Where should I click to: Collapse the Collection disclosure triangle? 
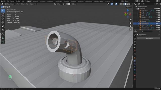(x=136, y=9)
